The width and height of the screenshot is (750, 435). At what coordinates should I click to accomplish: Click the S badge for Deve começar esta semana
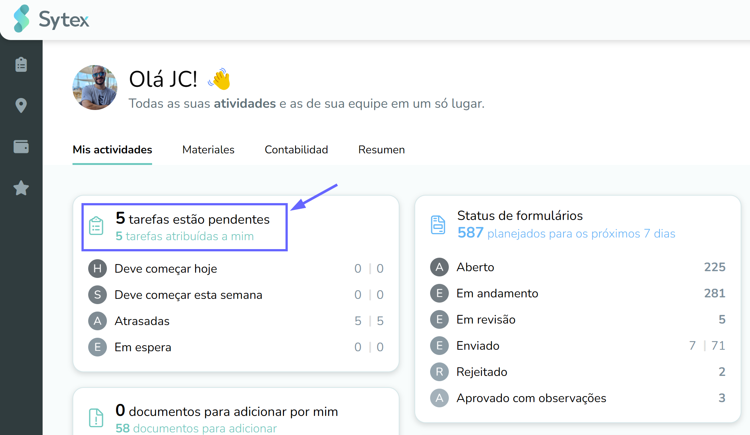coord(98,295)
